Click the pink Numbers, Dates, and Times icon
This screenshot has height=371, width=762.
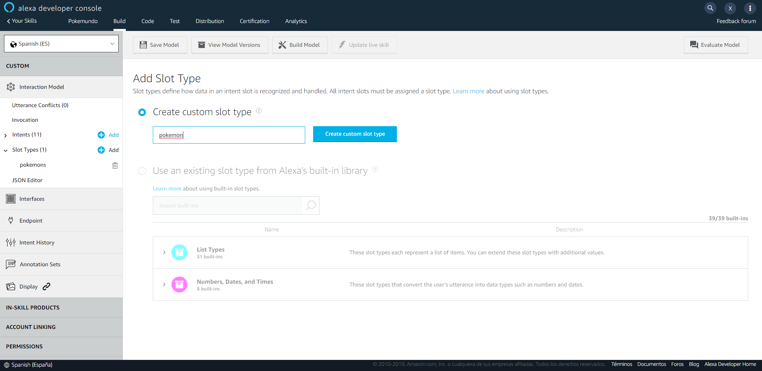[x=179, y=284]
